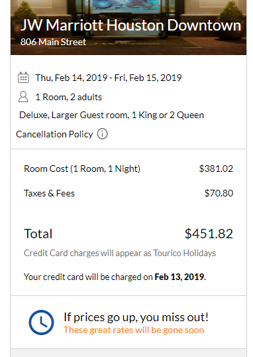Viewport: 253px width, 357px height.
Task: Click the hotel entrance header photo
Action: pos(128,27)
